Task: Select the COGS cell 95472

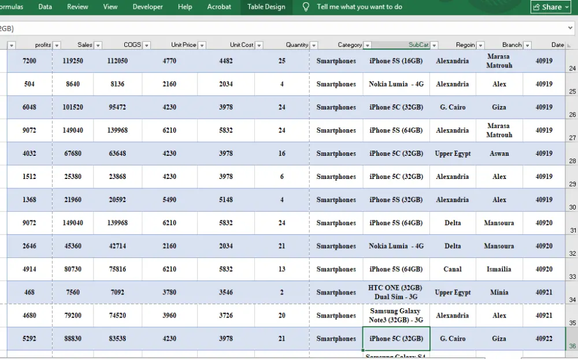Action: tap(117, 107)
